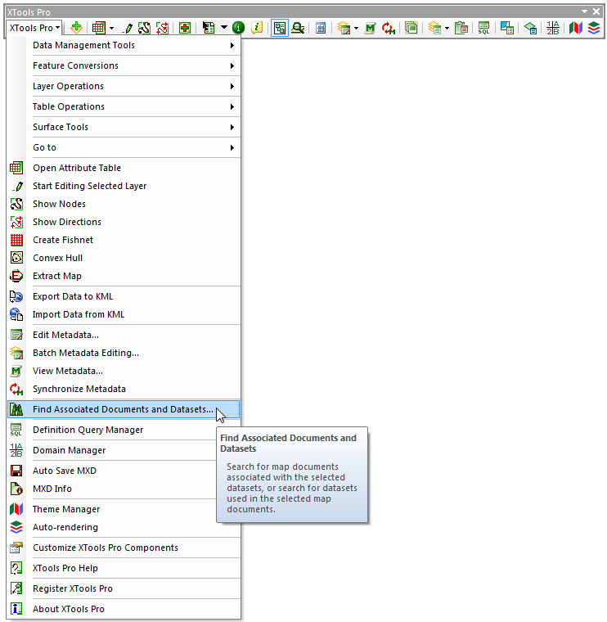Click the yellow Add Data icon in toolbar

(x=76, y=28)
